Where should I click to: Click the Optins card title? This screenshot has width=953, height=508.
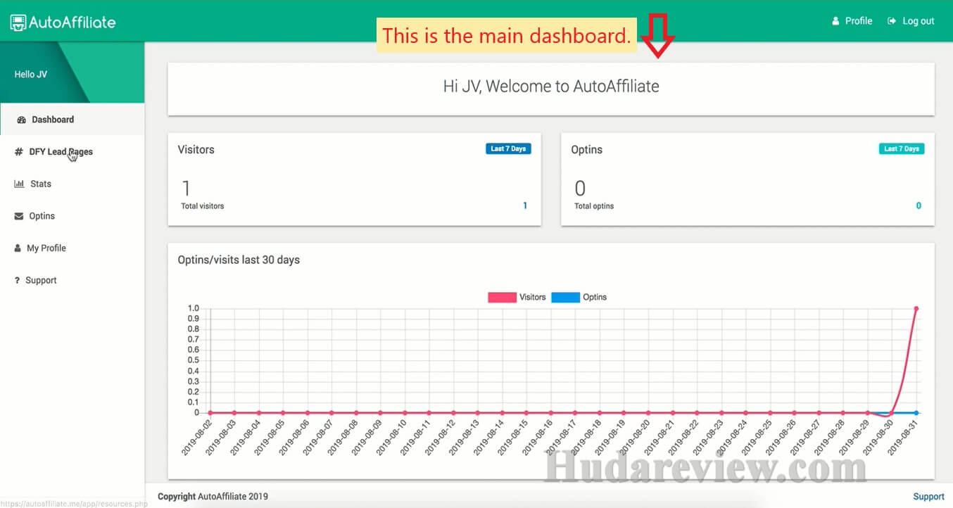(587, 150)
